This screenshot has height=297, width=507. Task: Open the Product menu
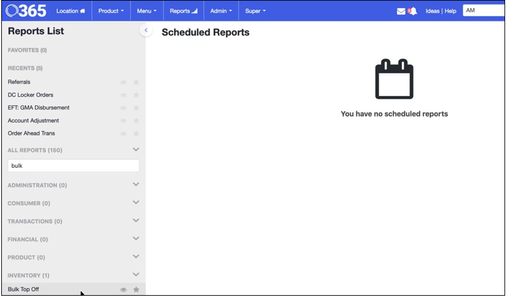point(111,11)
